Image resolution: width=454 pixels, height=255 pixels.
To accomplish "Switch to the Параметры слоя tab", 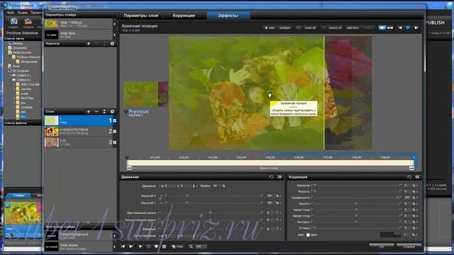I will point(141,16).
